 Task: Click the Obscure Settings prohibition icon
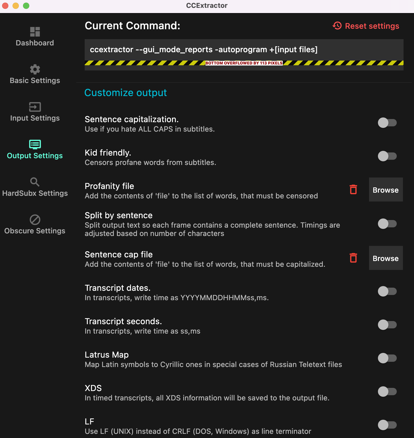tap(35, 221)
